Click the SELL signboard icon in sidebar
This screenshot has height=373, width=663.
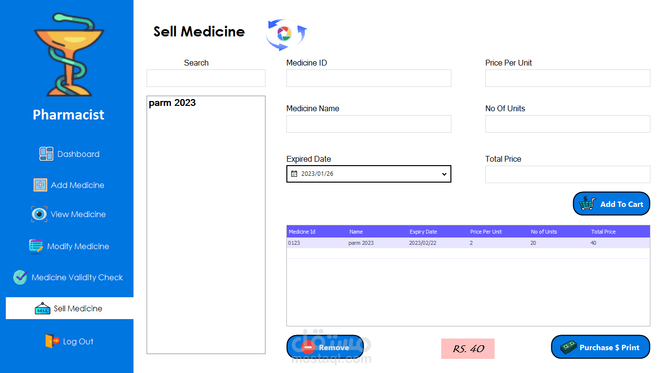tap(43, 308)
